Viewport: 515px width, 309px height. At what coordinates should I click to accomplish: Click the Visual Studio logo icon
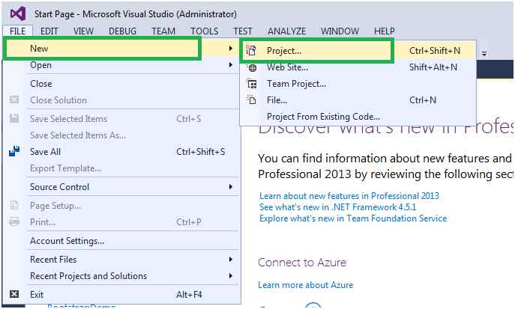16,13
